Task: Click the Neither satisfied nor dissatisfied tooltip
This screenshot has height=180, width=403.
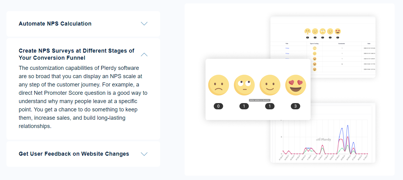Action: click(x=260, y=100)
